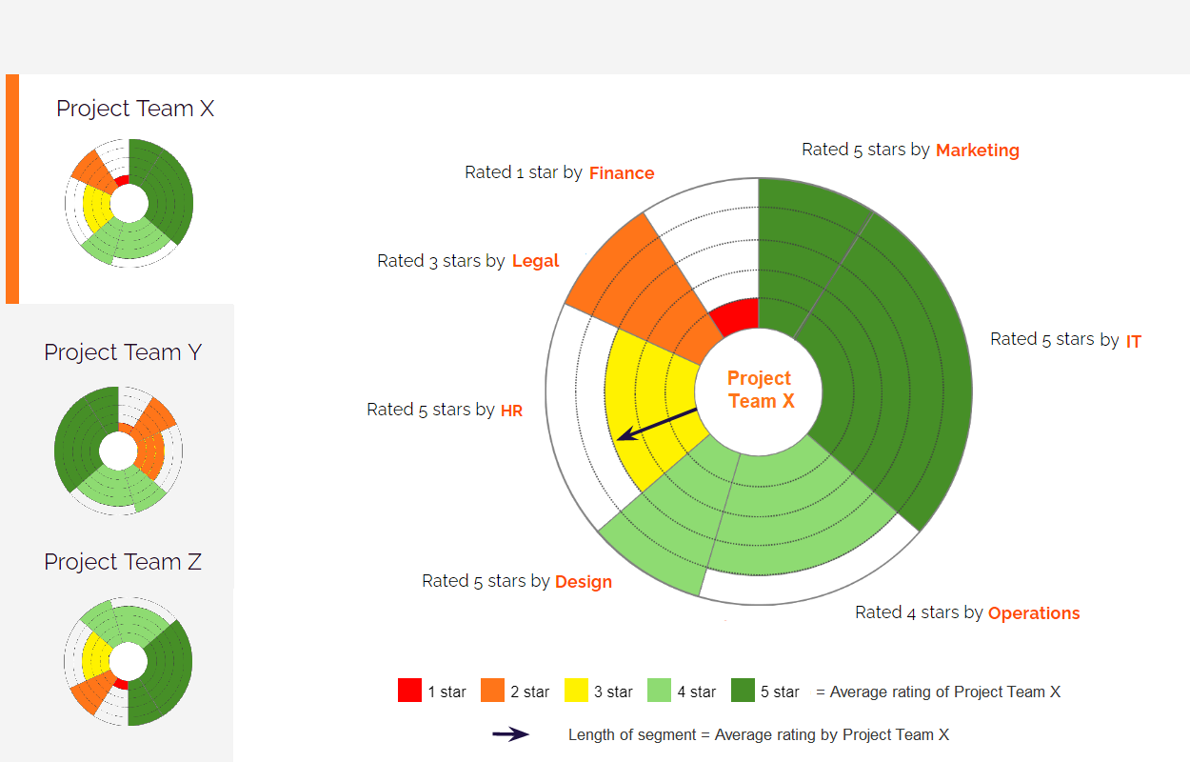Click the dark arrow in yellow segment
This screenshot has width=1190, height=762.
[657, 424]
